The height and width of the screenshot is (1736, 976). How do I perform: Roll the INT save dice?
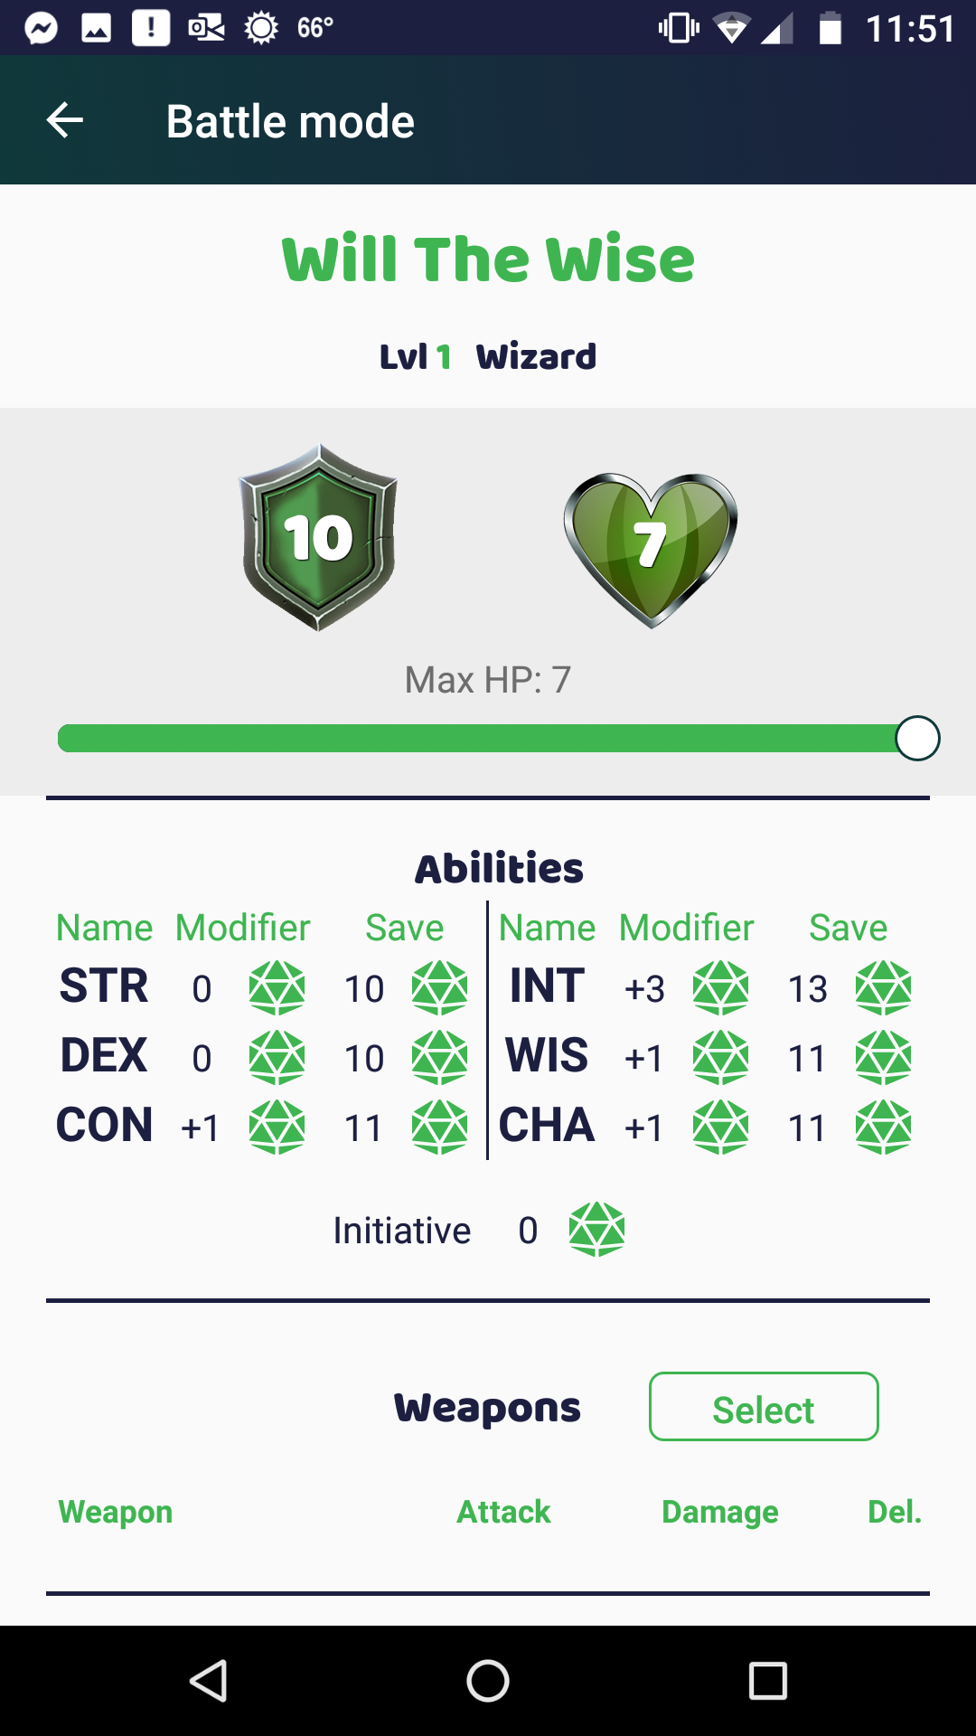[883, 988]
